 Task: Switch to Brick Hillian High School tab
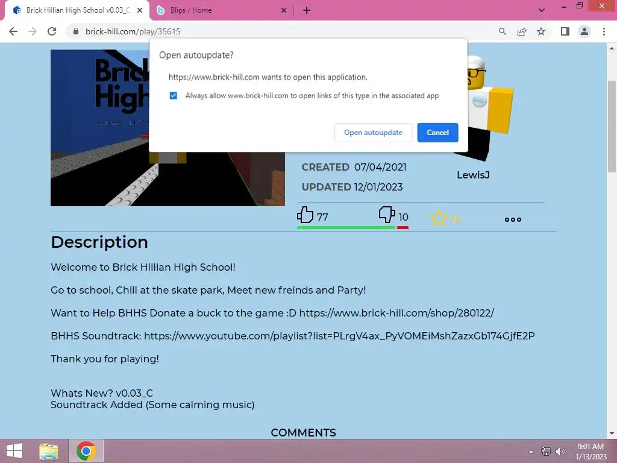coord(78,10)
